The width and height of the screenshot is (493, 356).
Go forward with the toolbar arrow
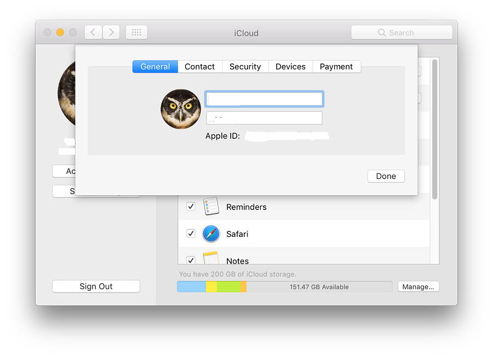point(111,32)
